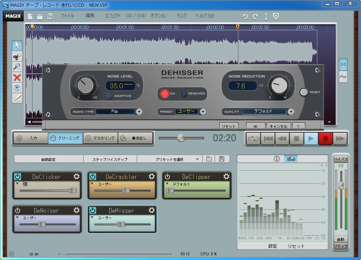Open a project with folder icon
The image size is (361, 260).
(x=40, y=17)
